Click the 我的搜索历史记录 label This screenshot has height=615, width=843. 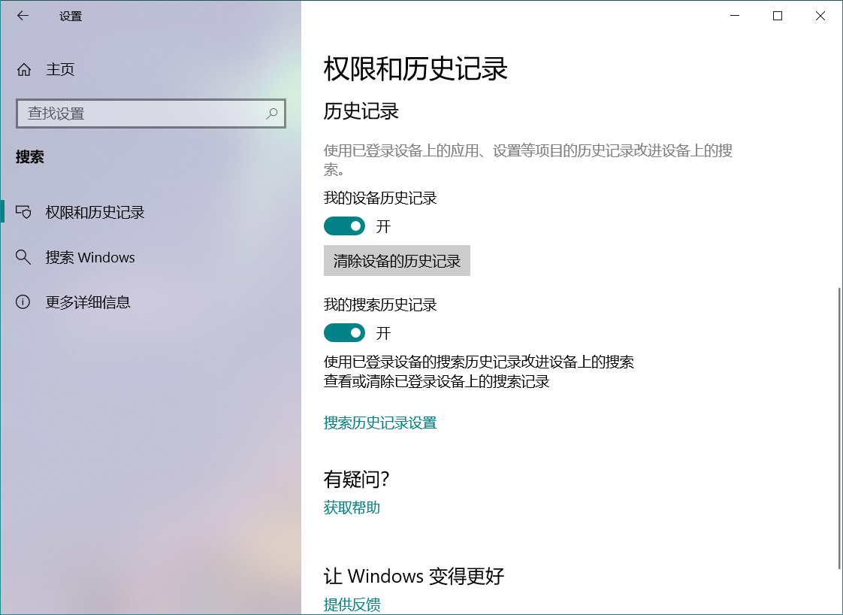(380, 304)
